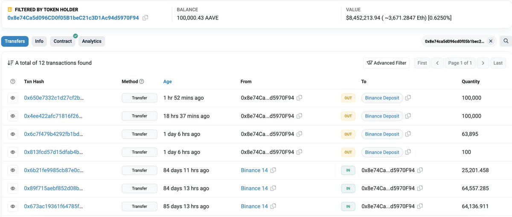Click the 'A total of 12 transactions found' text
This screenshot has width=512, height=217.
pos(53,63)
